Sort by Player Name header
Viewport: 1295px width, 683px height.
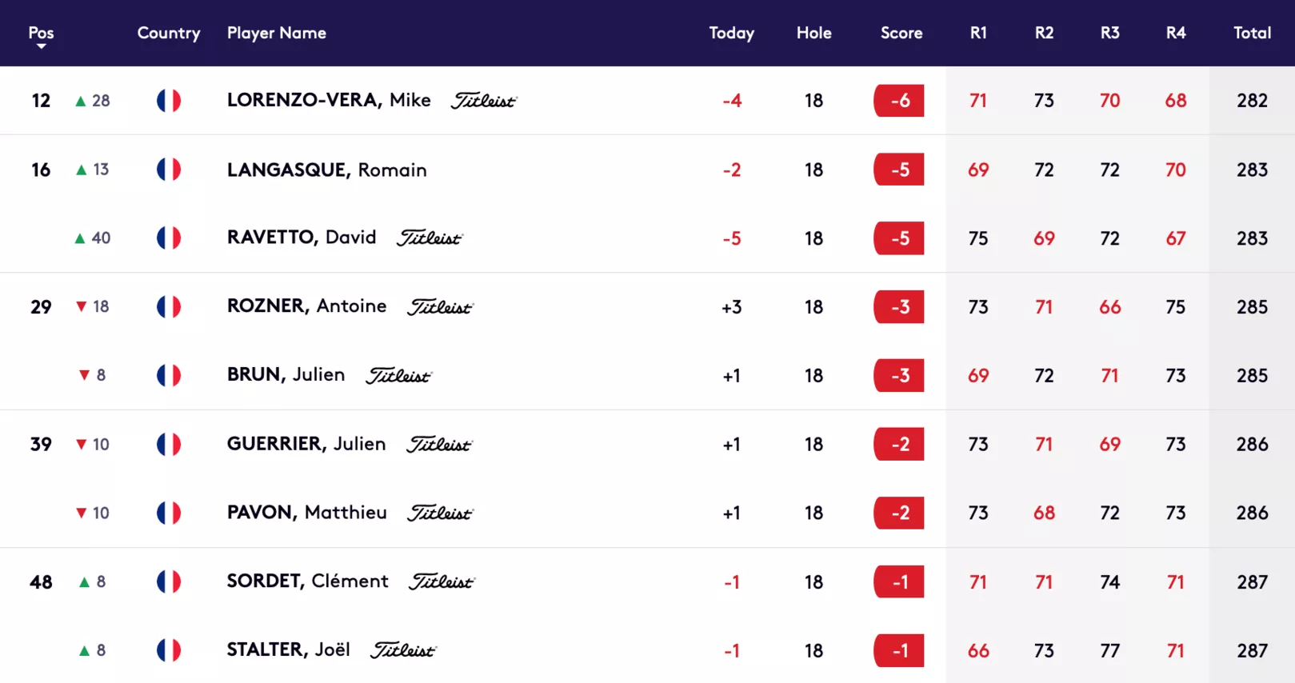277,33
